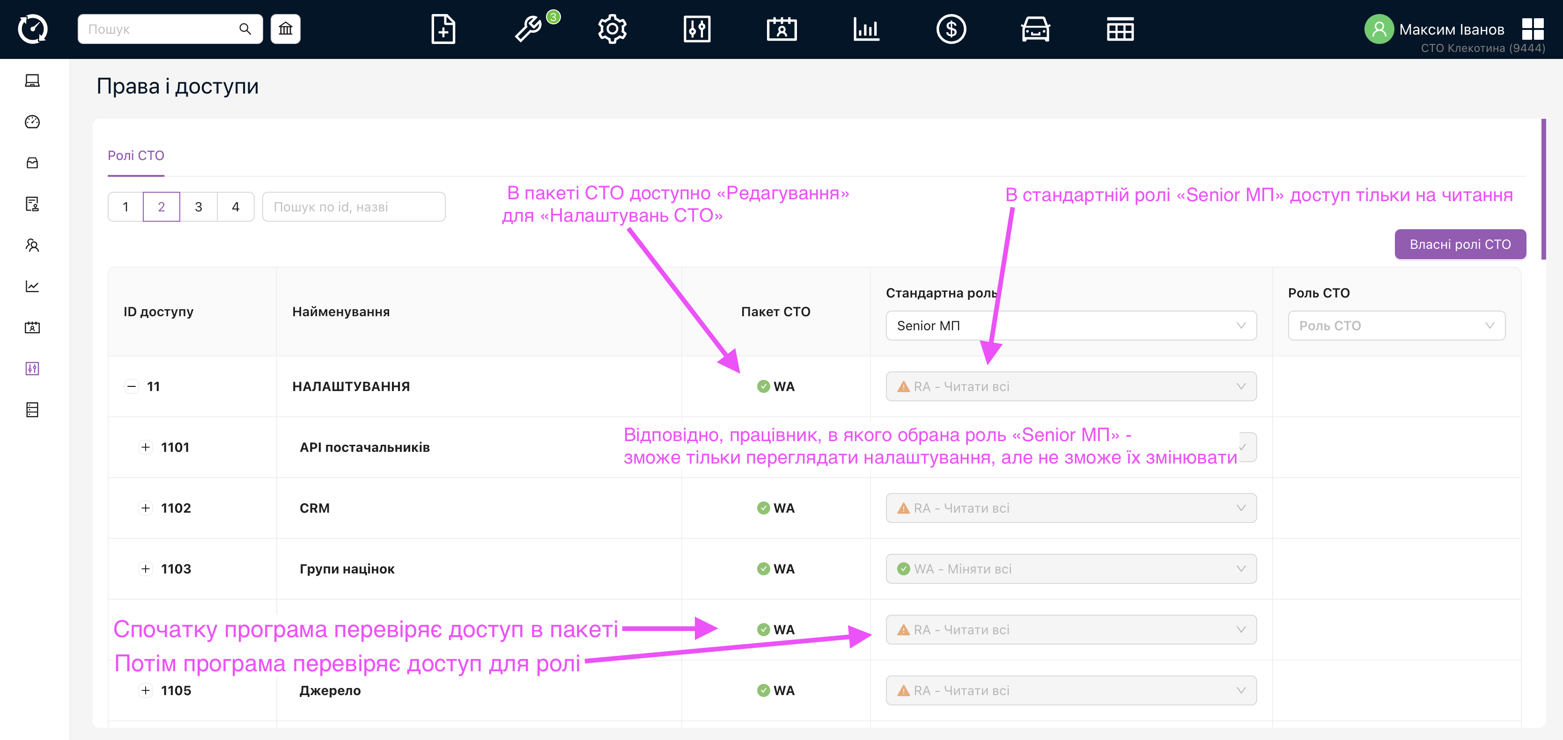Open the gear settings icon in top bar
Viewport: 1563px width, 740px height.
[612, 29]
